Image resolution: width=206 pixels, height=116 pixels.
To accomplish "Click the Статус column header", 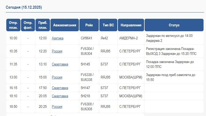I will click(174, 25).
